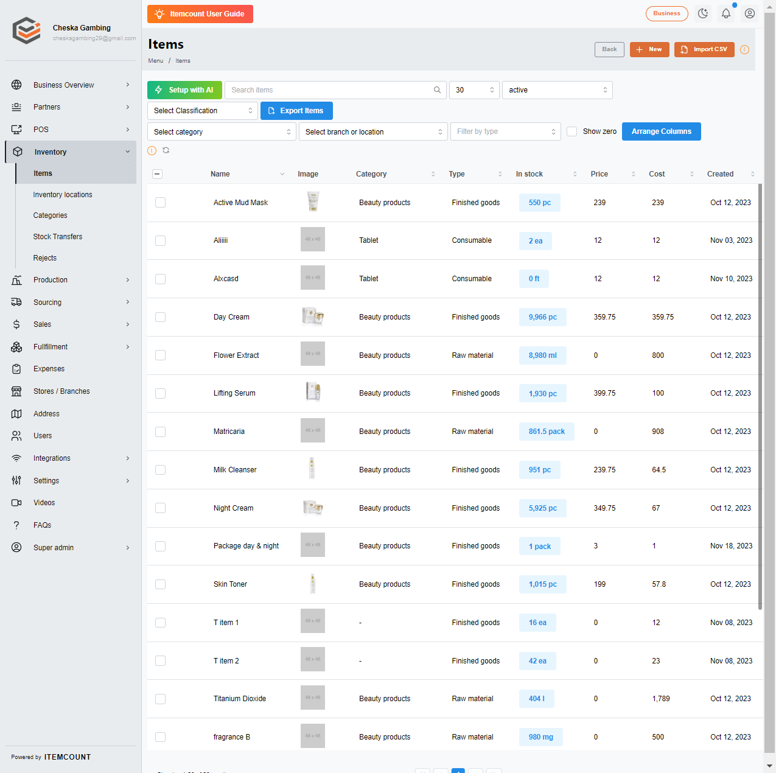Toggle dark mode moon icon
Screen dimensions: 776x773
point(703,13)
